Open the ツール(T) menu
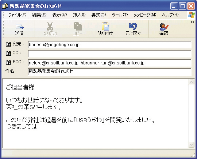 (x=120, y=15)
